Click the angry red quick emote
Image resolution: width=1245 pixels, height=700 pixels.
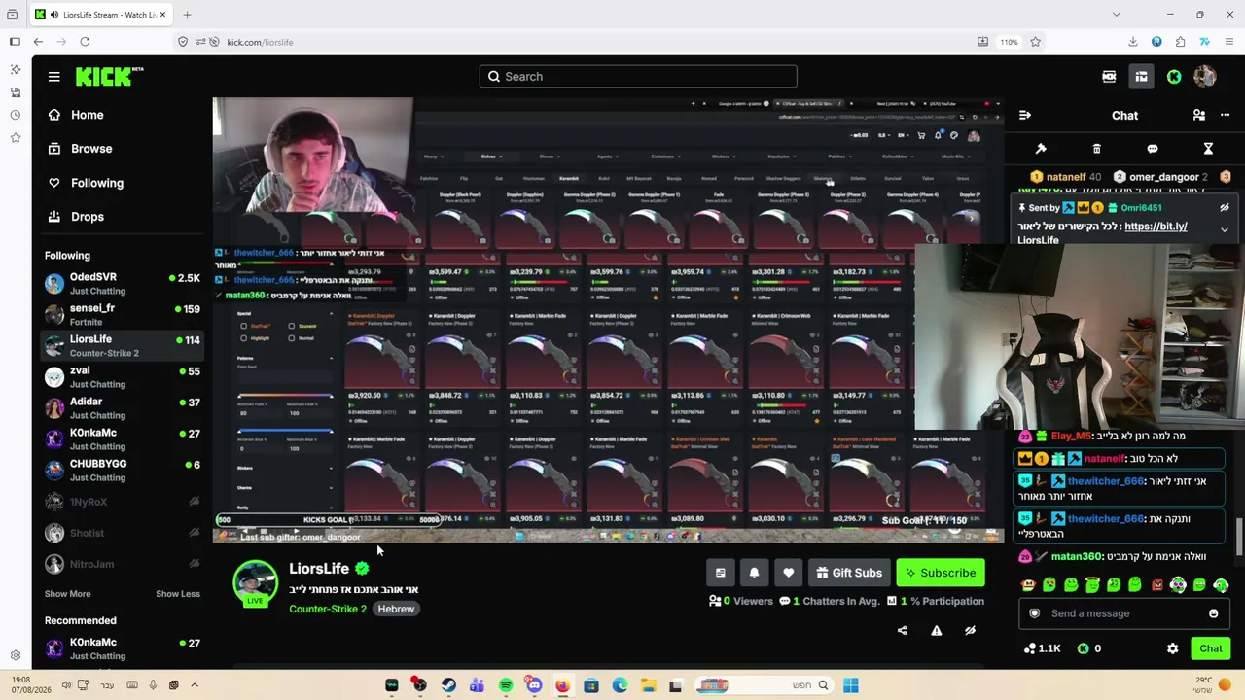click(x=1156, y=585)
